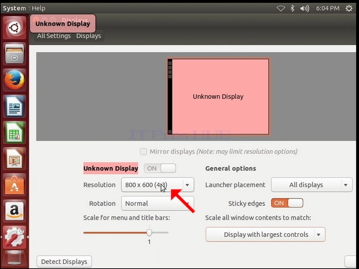This screenshot has width=359, height=269.
Task: Open the Launcher placement dropdown
Action: tap(312, 185)
